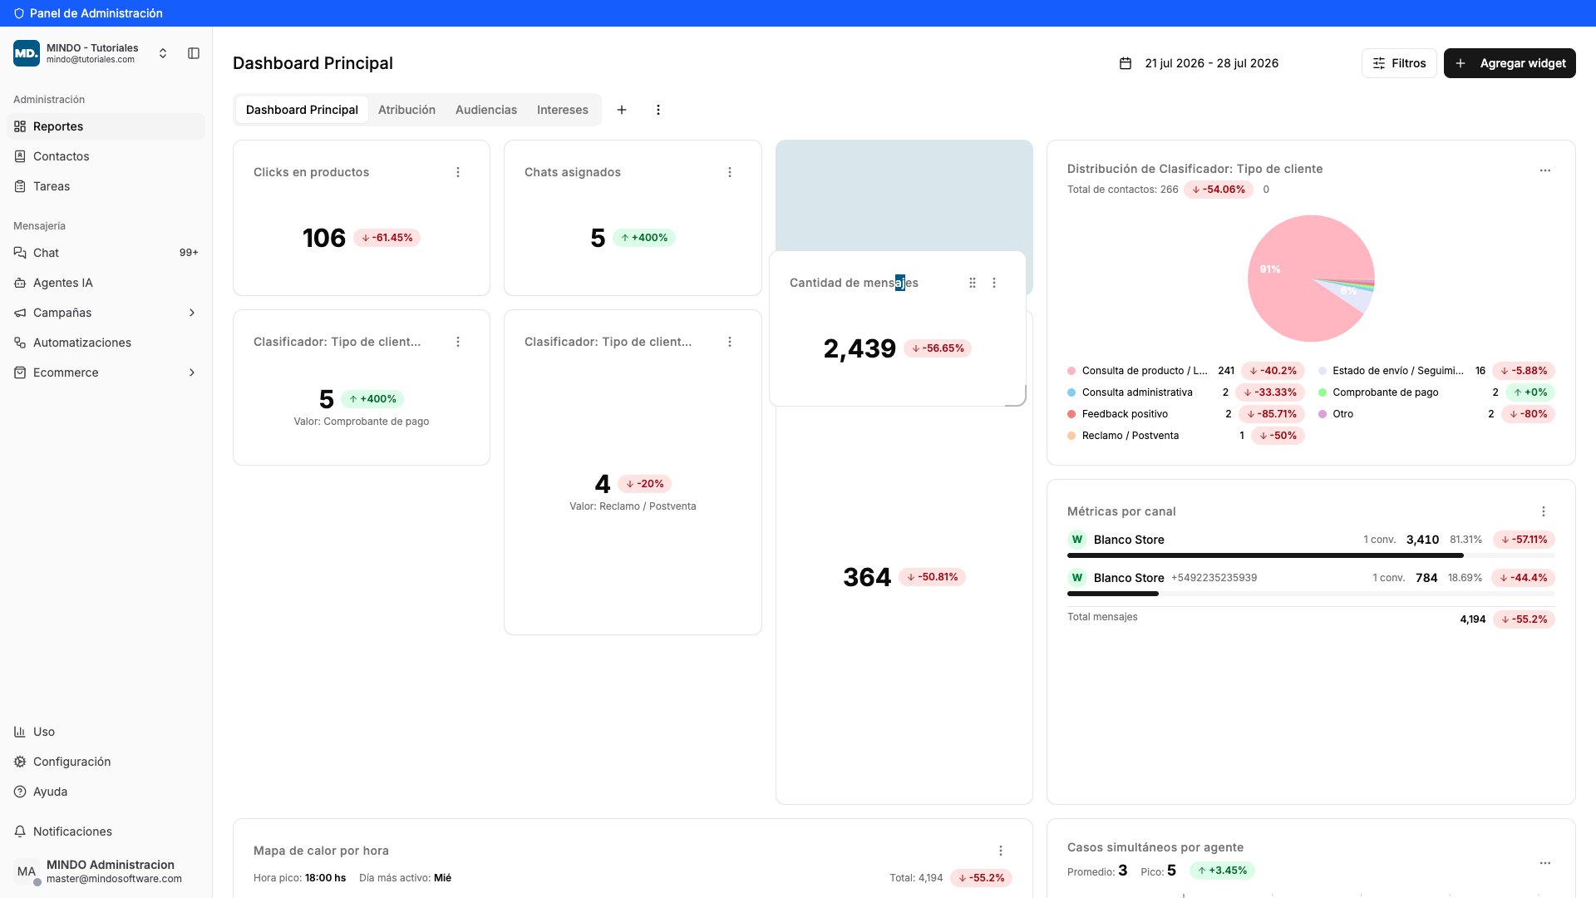This screenshot has height=898, width=1596.
Task: Add a new dashboard tab with plus icon
Action: click(622, 110)
